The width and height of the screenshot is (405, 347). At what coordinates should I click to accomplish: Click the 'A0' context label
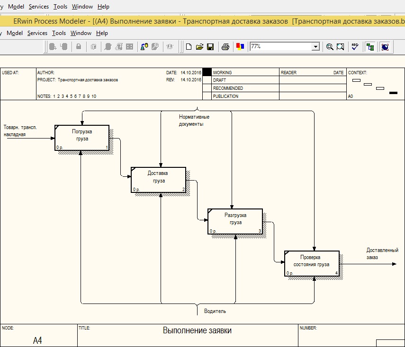(x=350, y=96)
